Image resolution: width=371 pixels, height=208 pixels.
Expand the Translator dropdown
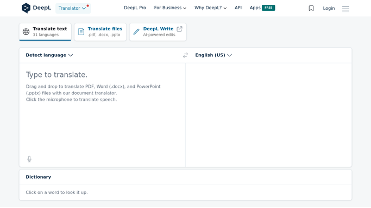pyautogui.click(x=73, y=8)
